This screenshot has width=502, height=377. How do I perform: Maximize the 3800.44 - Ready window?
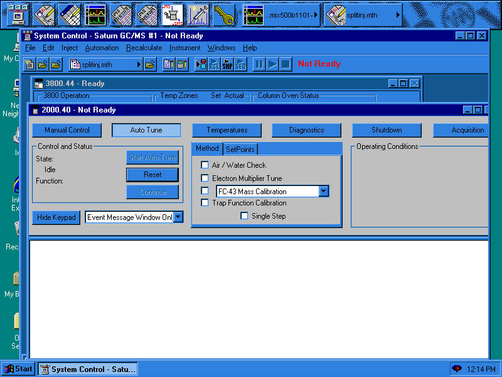(x=403, y=84)
